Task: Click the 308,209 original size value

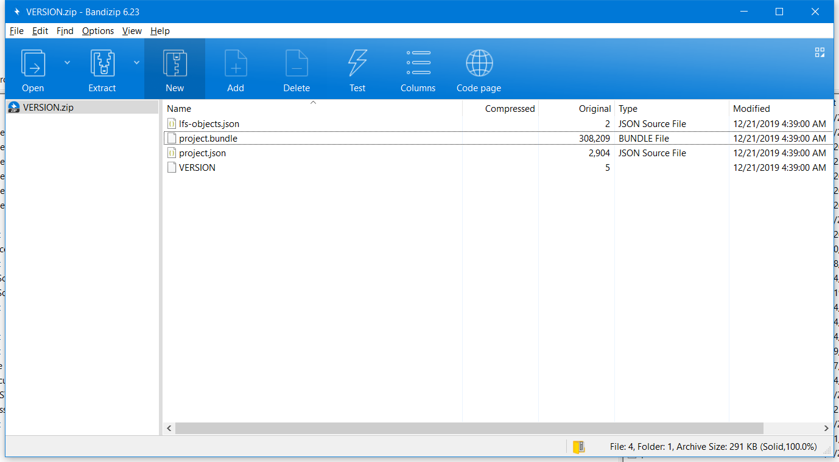Action: pos(594,138)
